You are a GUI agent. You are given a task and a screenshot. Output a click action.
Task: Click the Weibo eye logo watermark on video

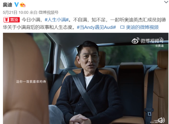[x=136, y=41]
